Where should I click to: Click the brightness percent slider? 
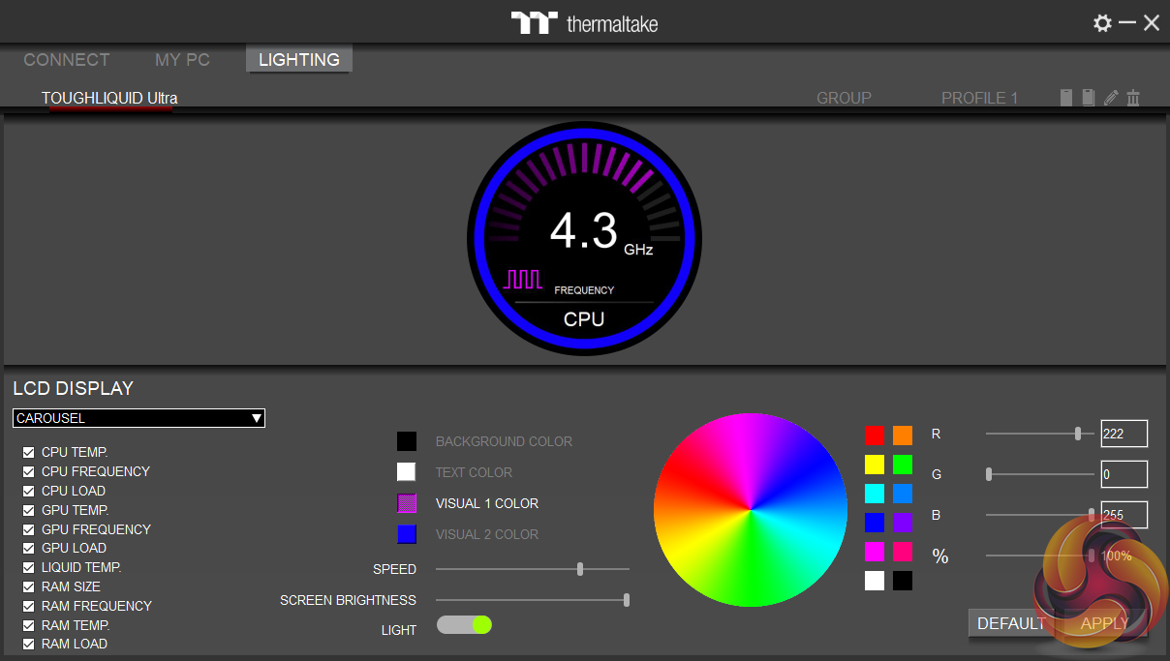coord(1040,556)
